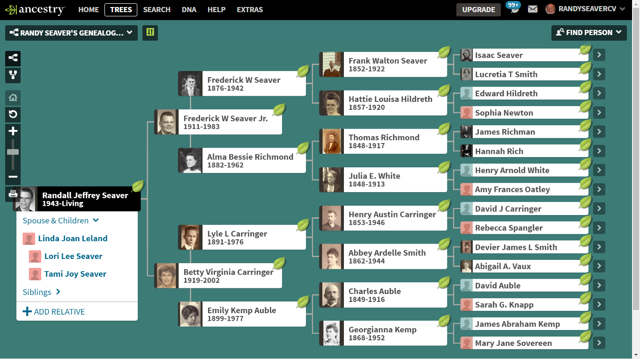Zoom out using the minus icon
Viewport: 640px width, 359px height.
13,176
